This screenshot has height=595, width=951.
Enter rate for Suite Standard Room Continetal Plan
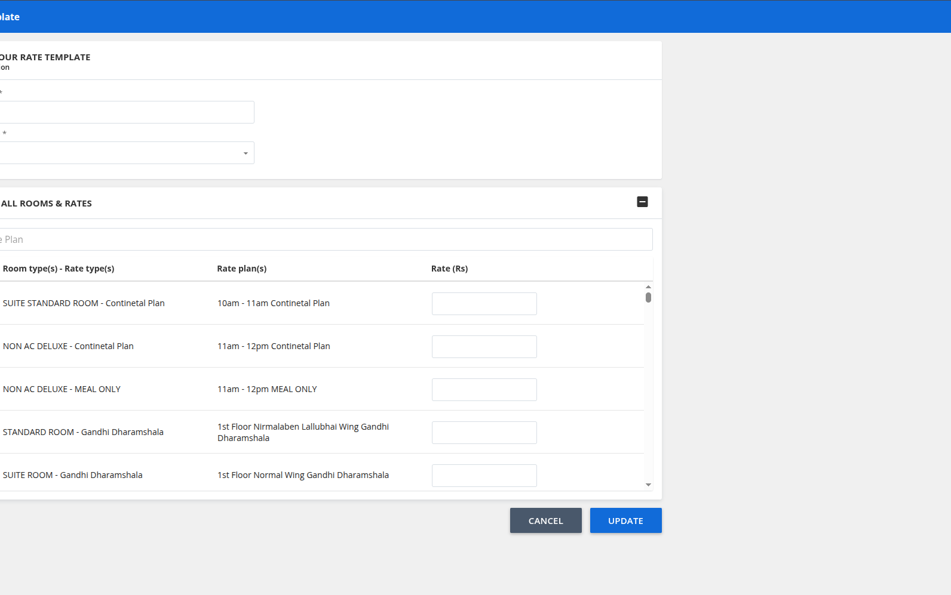(484, 304)
